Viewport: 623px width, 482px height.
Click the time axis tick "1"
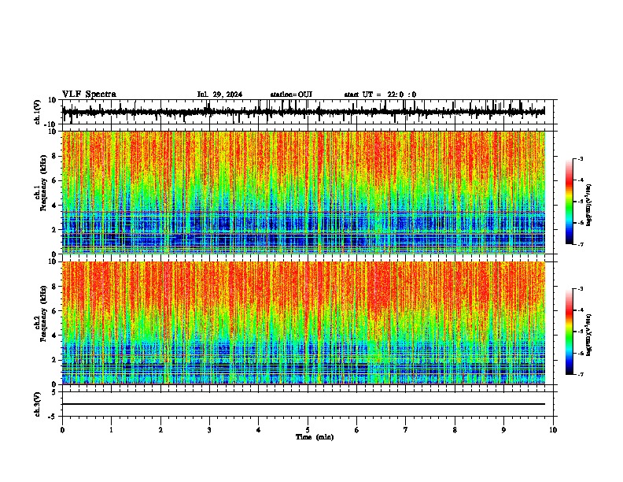(111, 430)
